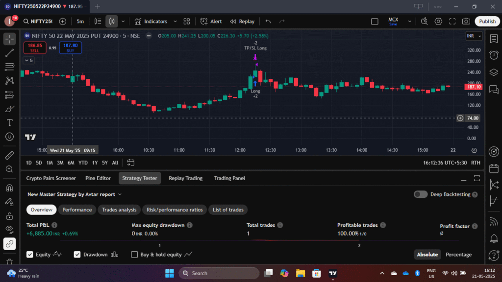Image resolution: width=502 pixels, height=282 pixels.
Task: Open the go to date calendar
Action: 130,163
